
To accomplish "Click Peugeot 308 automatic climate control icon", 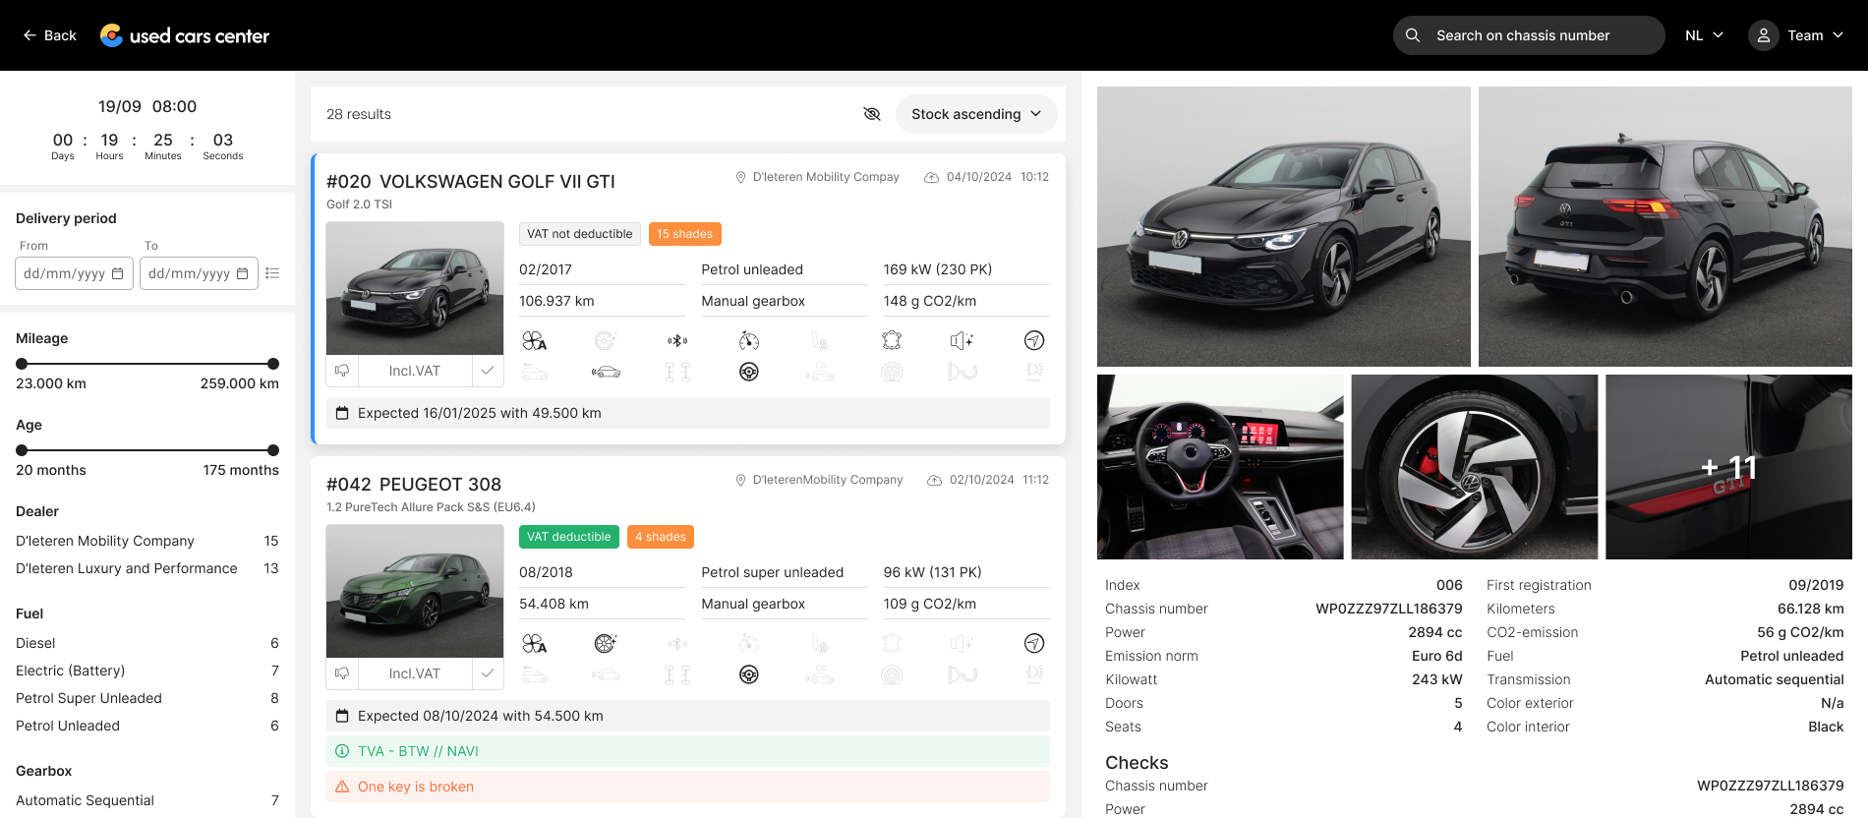I will pos(534,644).
